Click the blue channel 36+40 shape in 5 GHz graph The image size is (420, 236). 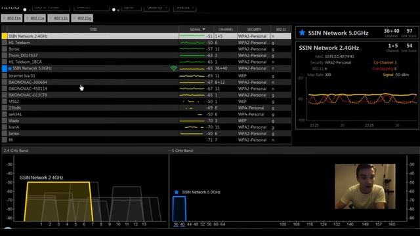point(179,208)
